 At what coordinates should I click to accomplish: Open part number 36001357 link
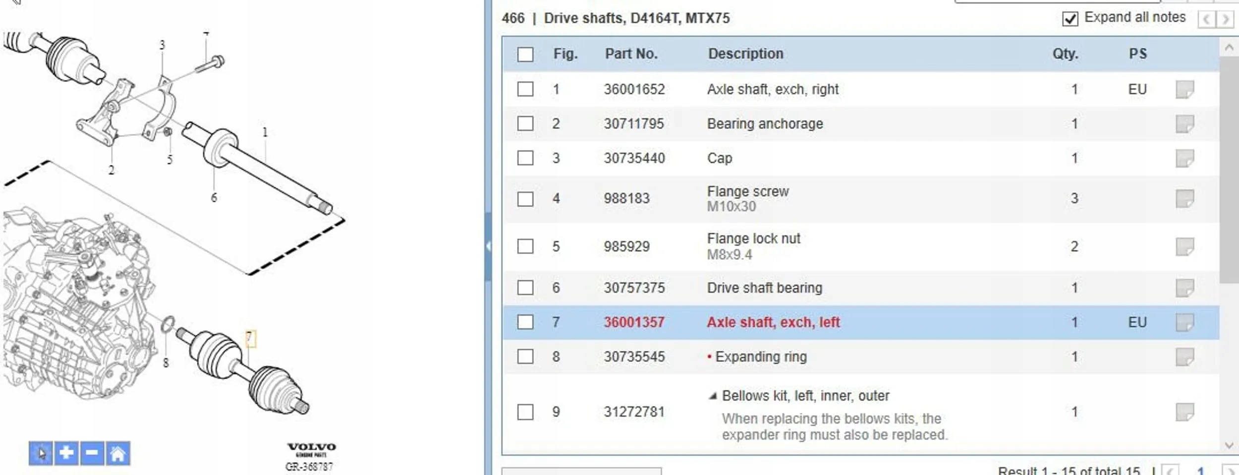coord(634,322)
